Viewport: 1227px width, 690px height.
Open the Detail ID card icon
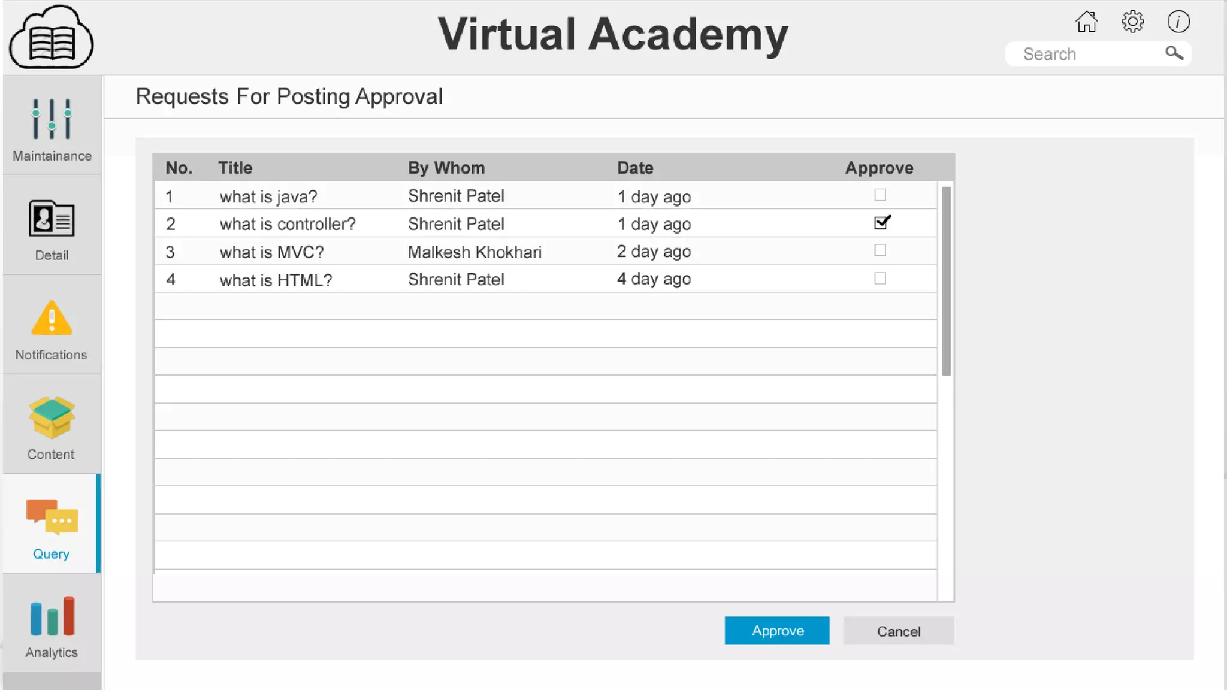(x=52, y=219)
